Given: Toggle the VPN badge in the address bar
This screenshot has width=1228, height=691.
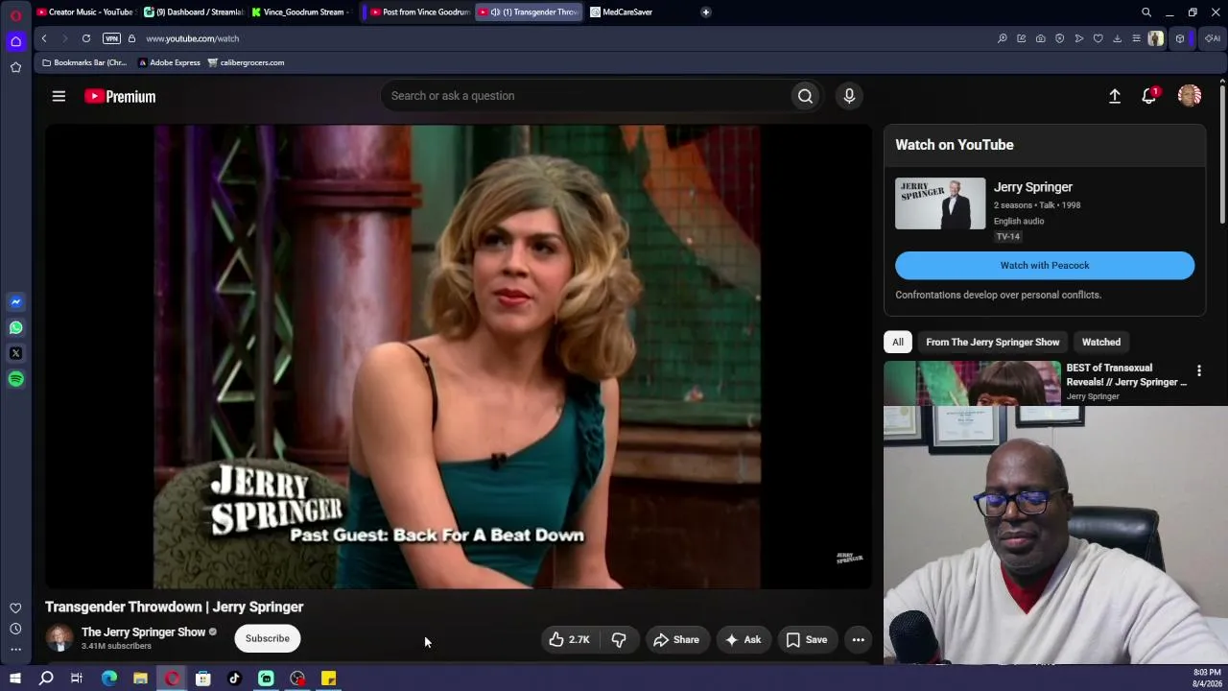Looking at the screenshot, I should tap(111, 38).
